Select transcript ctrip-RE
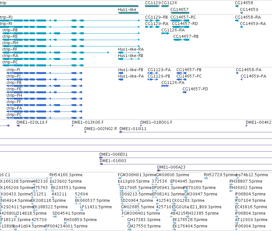272x231 pixels. [x=10, y=37]
